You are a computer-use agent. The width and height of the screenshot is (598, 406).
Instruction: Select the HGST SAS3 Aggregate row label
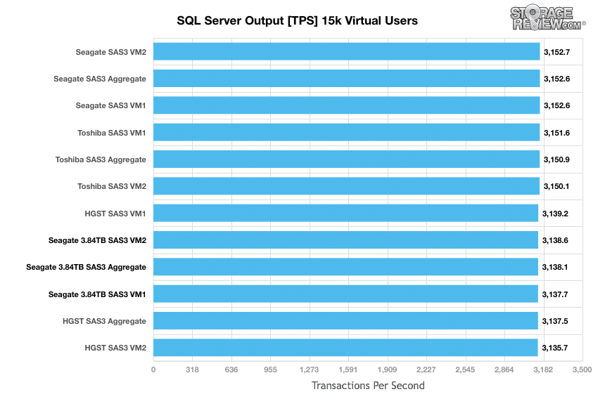pyautogui.click(x=105, y=321)
